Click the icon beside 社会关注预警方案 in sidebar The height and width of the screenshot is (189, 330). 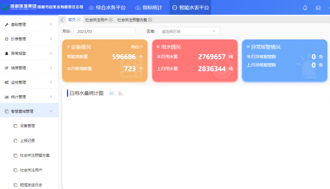[15, 156]
